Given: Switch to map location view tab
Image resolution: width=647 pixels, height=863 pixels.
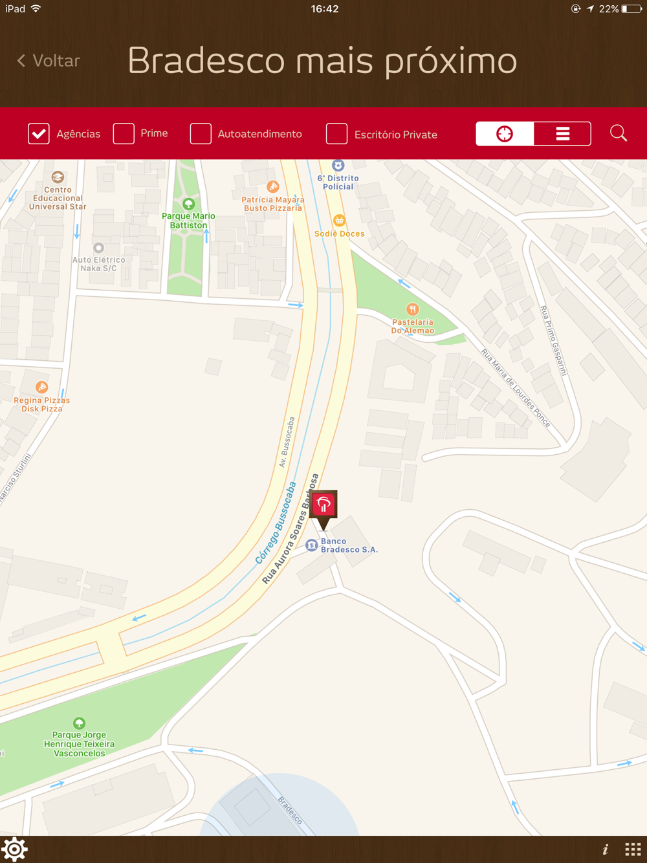Looking at the screenshot, I should tap(505, 133).
